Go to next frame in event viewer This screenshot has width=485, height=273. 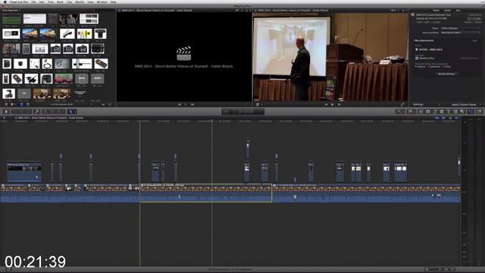coord(192,105)
